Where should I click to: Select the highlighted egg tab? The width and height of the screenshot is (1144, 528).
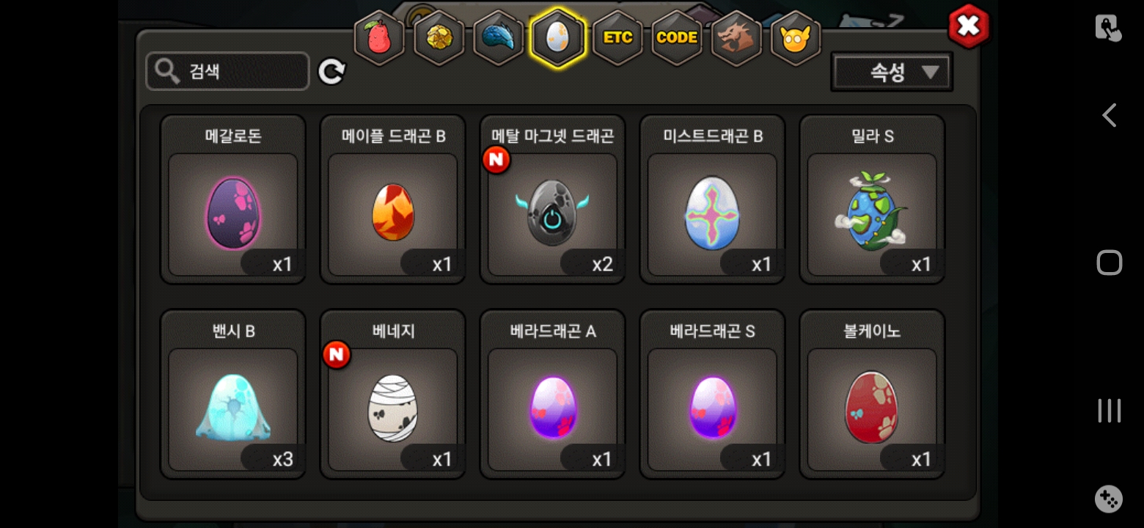pyautogui.click(x=557, y=37)
